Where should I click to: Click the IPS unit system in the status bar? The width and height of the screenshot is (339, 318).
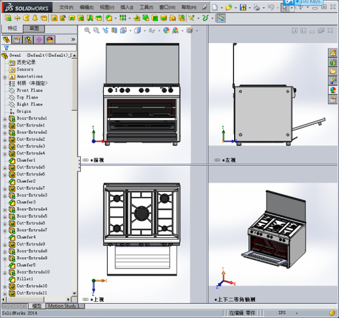coord(282,313)
